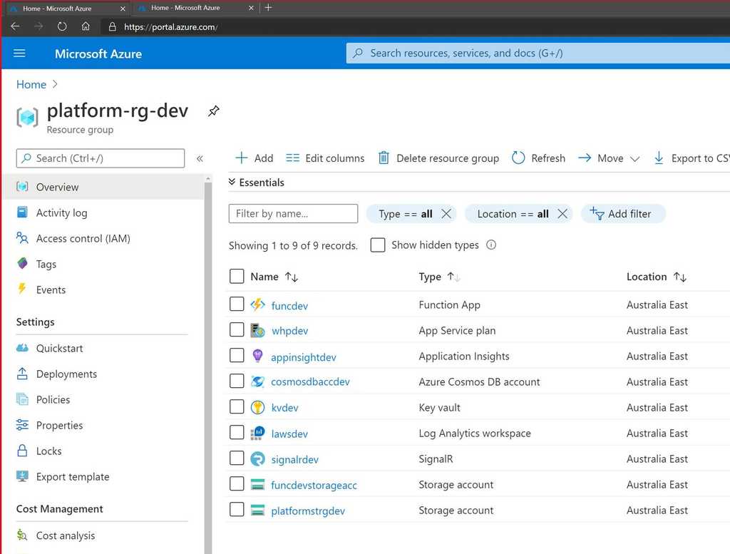This screenshot has width=730, height=554.
Task: Open the Move dropdown menu
Action: coord(609,158)
